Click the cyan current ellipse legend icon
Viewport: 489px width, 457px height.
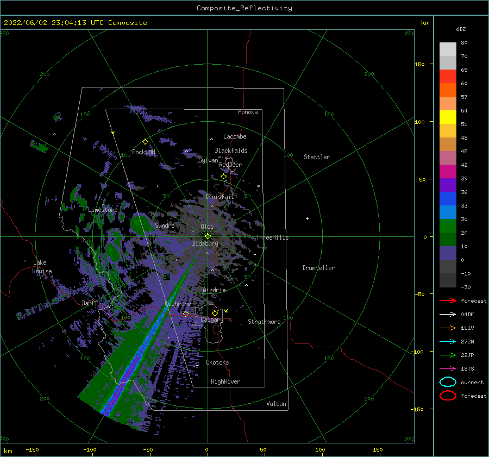[x=448, y=382]
